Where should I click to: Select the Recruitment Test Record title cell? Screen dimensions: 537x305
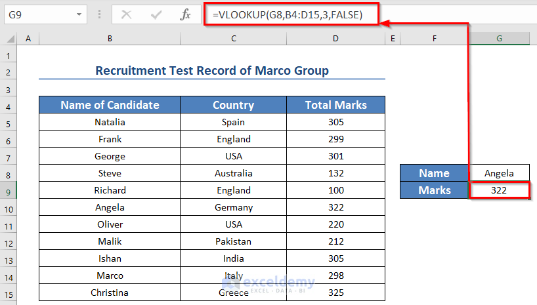coord(211,71)
